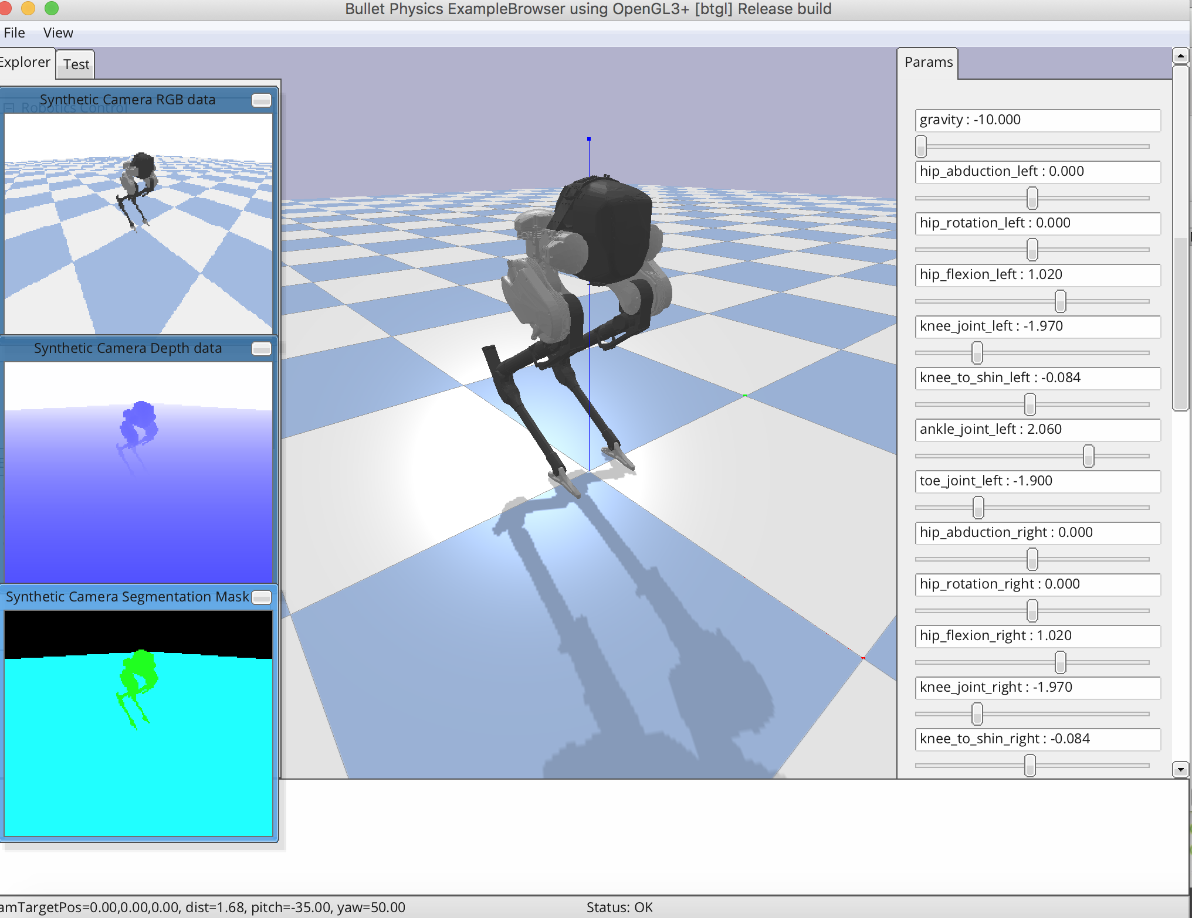Move the toe_joint_left slider
Image resolution: width=1192 pixels, height=918 pixels.
[x=977, y=507]
